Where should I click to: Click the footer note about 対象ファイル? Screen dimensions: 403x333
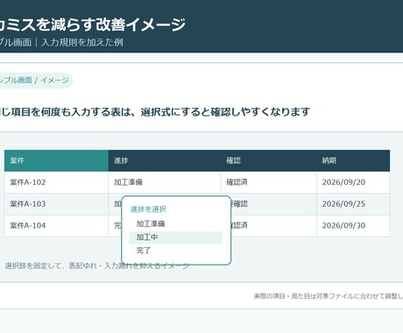click(x=329, y=296)
